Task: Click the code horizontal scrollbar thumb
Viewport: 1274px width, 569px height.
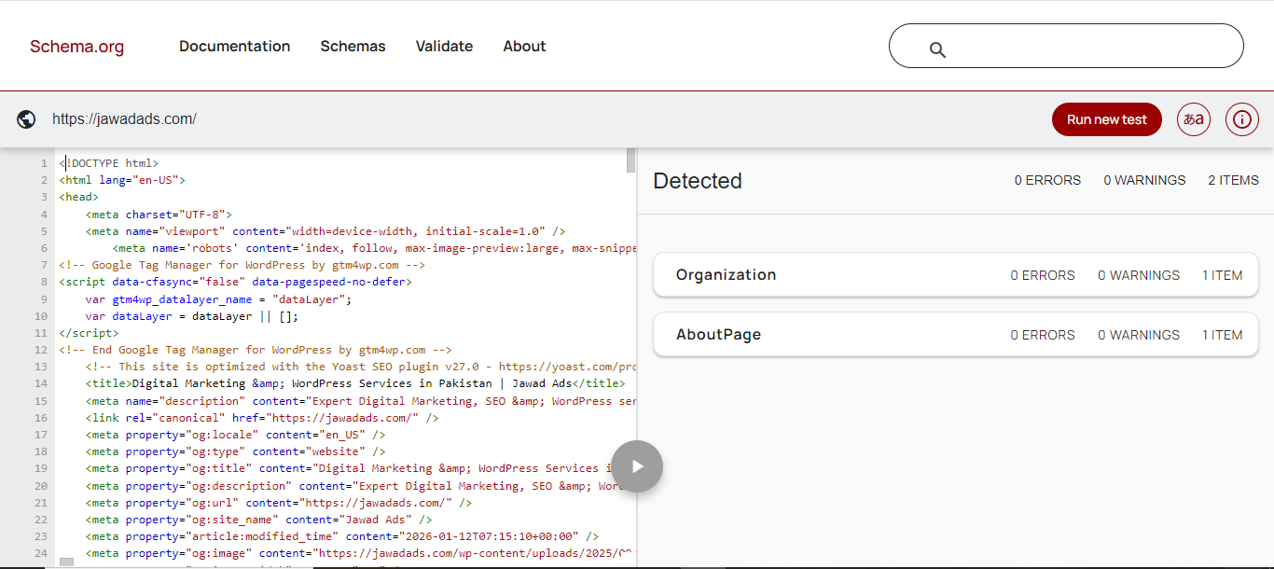Action: pos(66,562)
